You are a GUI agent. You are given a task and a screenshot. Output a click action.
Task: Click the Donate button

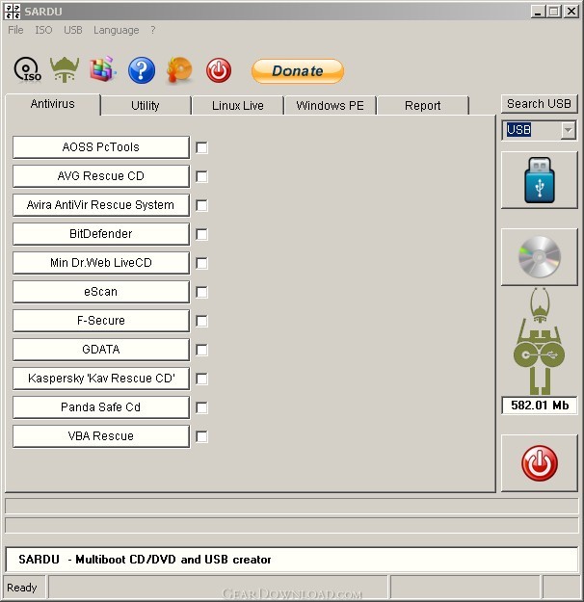[298, 71]
